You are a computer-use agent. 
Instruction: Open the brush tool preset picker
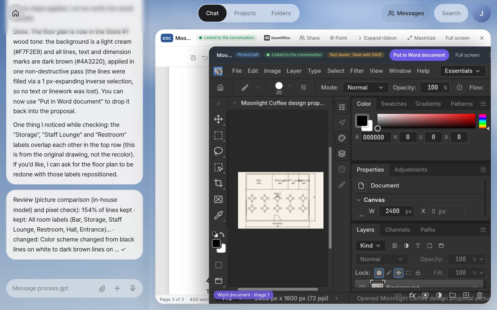click(x=258, y=87)
